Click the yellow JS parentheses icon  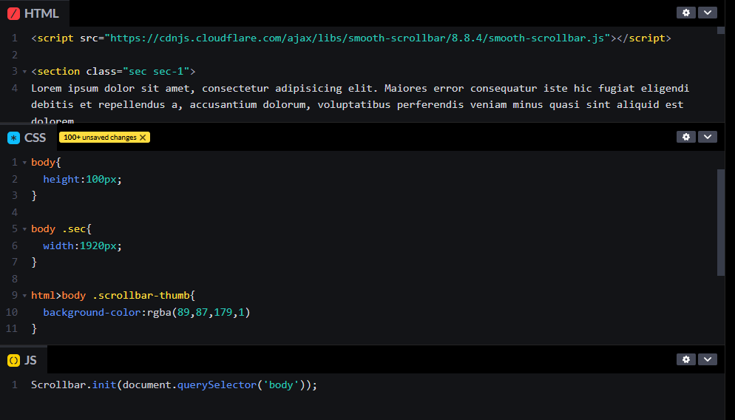(13, 360)
